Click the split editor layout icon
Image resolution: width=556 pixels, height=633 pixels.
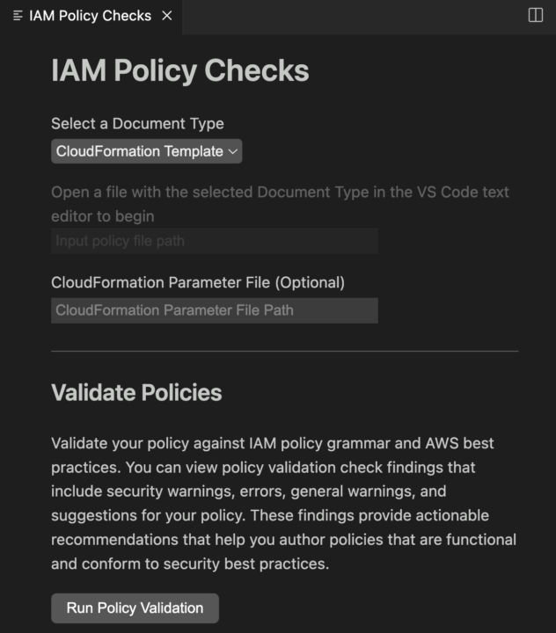(x=536, y=15)
